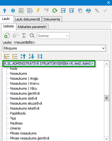Click the tree scrollbar down arrow
112x141 pixels.
point(106,139)
